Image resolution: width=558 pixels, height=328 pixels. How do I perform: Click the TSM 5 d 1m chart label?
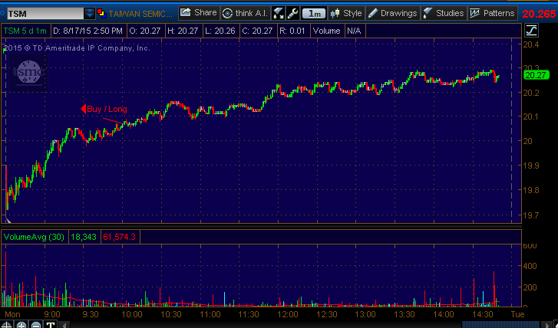(25, 31)
